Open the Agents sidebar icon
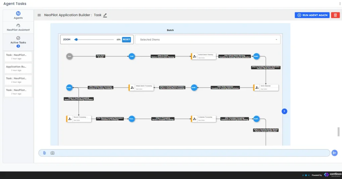This screenshot has width=342, height=179. tap(18, 13)
